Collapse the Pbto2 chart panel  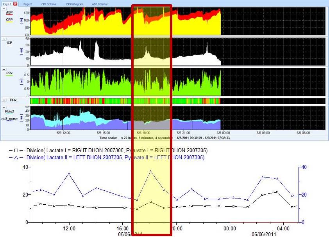[x=4, y=107]
